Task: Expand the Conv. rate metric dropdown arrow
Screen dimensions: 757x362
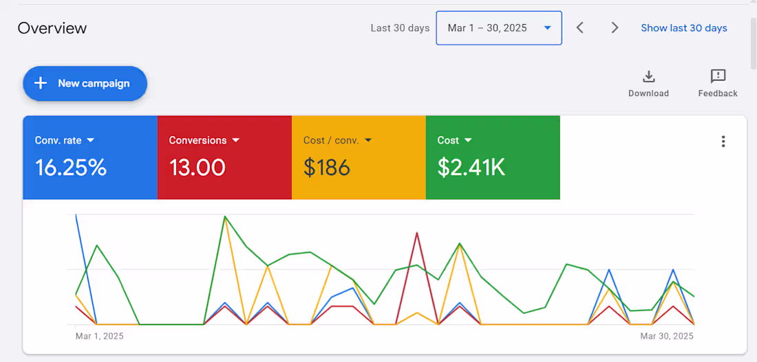Action: pos(91,140)
